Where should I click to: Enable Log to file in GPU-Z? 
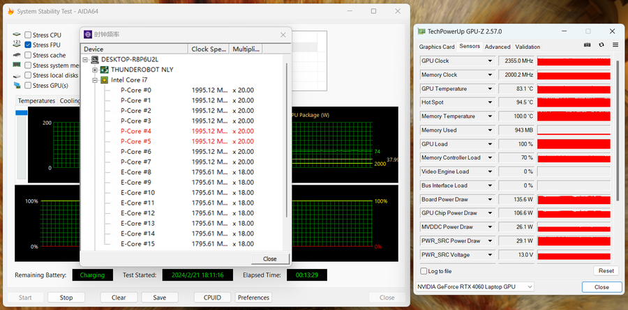[424, 271]
